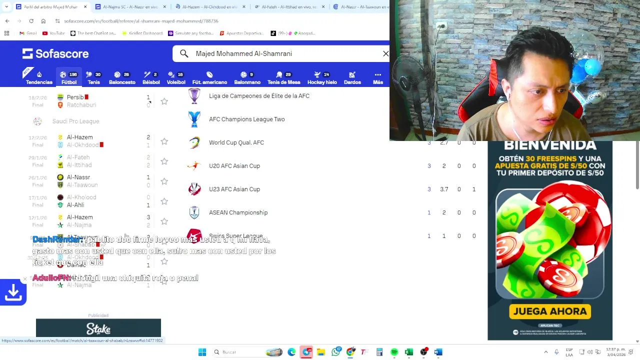Viewport: 640px width, 360px height.
Task: Star the Al-Fateh vs Al-Ittihad match
Action: pos(164,161)
